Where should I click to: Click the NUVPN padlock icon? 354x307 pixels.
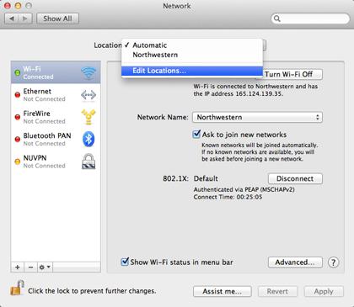tap(88, 161)
